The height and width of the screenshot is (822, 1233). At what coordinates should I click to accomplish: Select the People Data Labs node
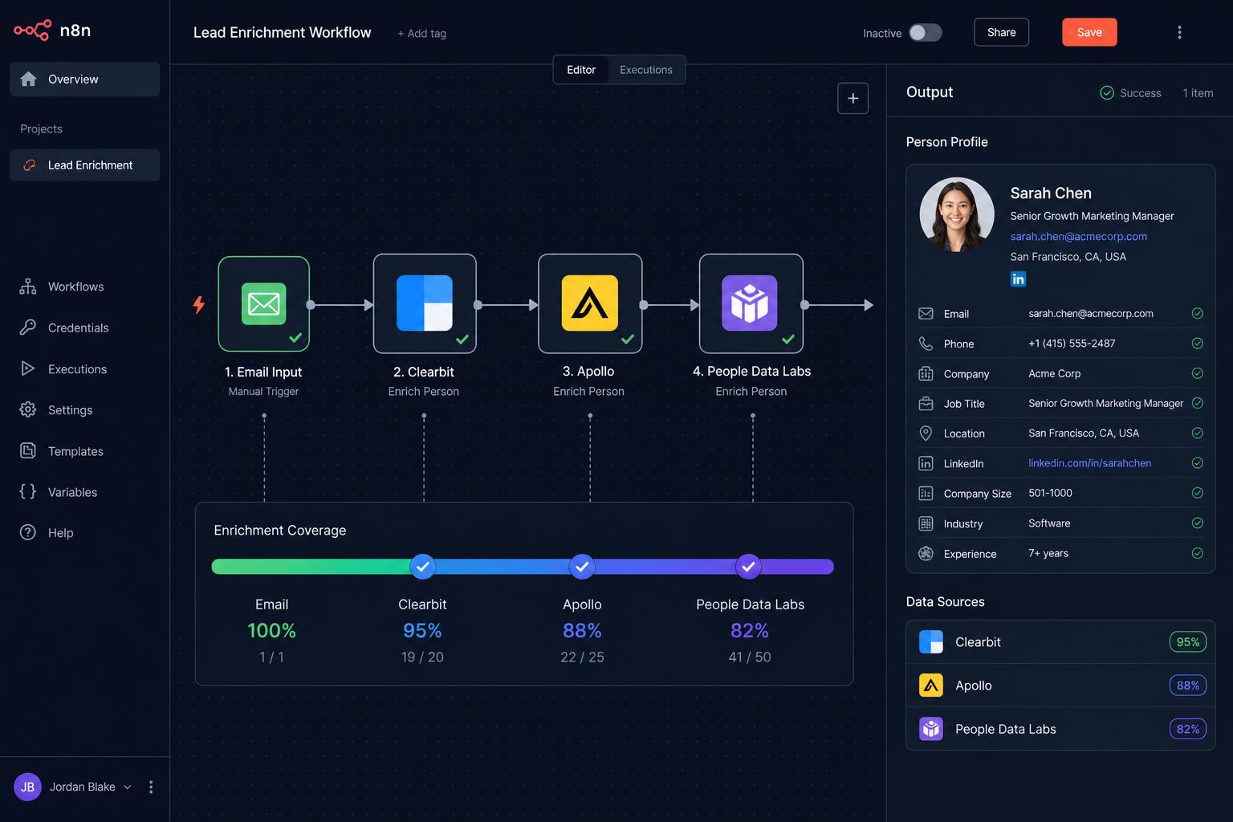751,303
